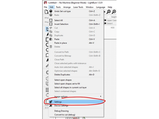Click the Grid Array icon
The width and height of the screenshot is (159, 119).
point(47,90)
